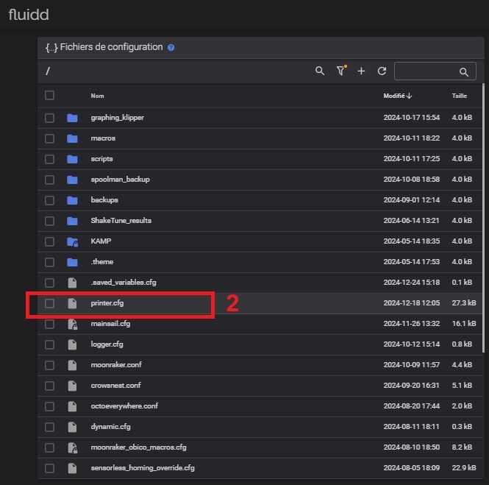This screenshot has height=485, width=489.
Task: Refresh the configuration file list
Action: [382, 71]
